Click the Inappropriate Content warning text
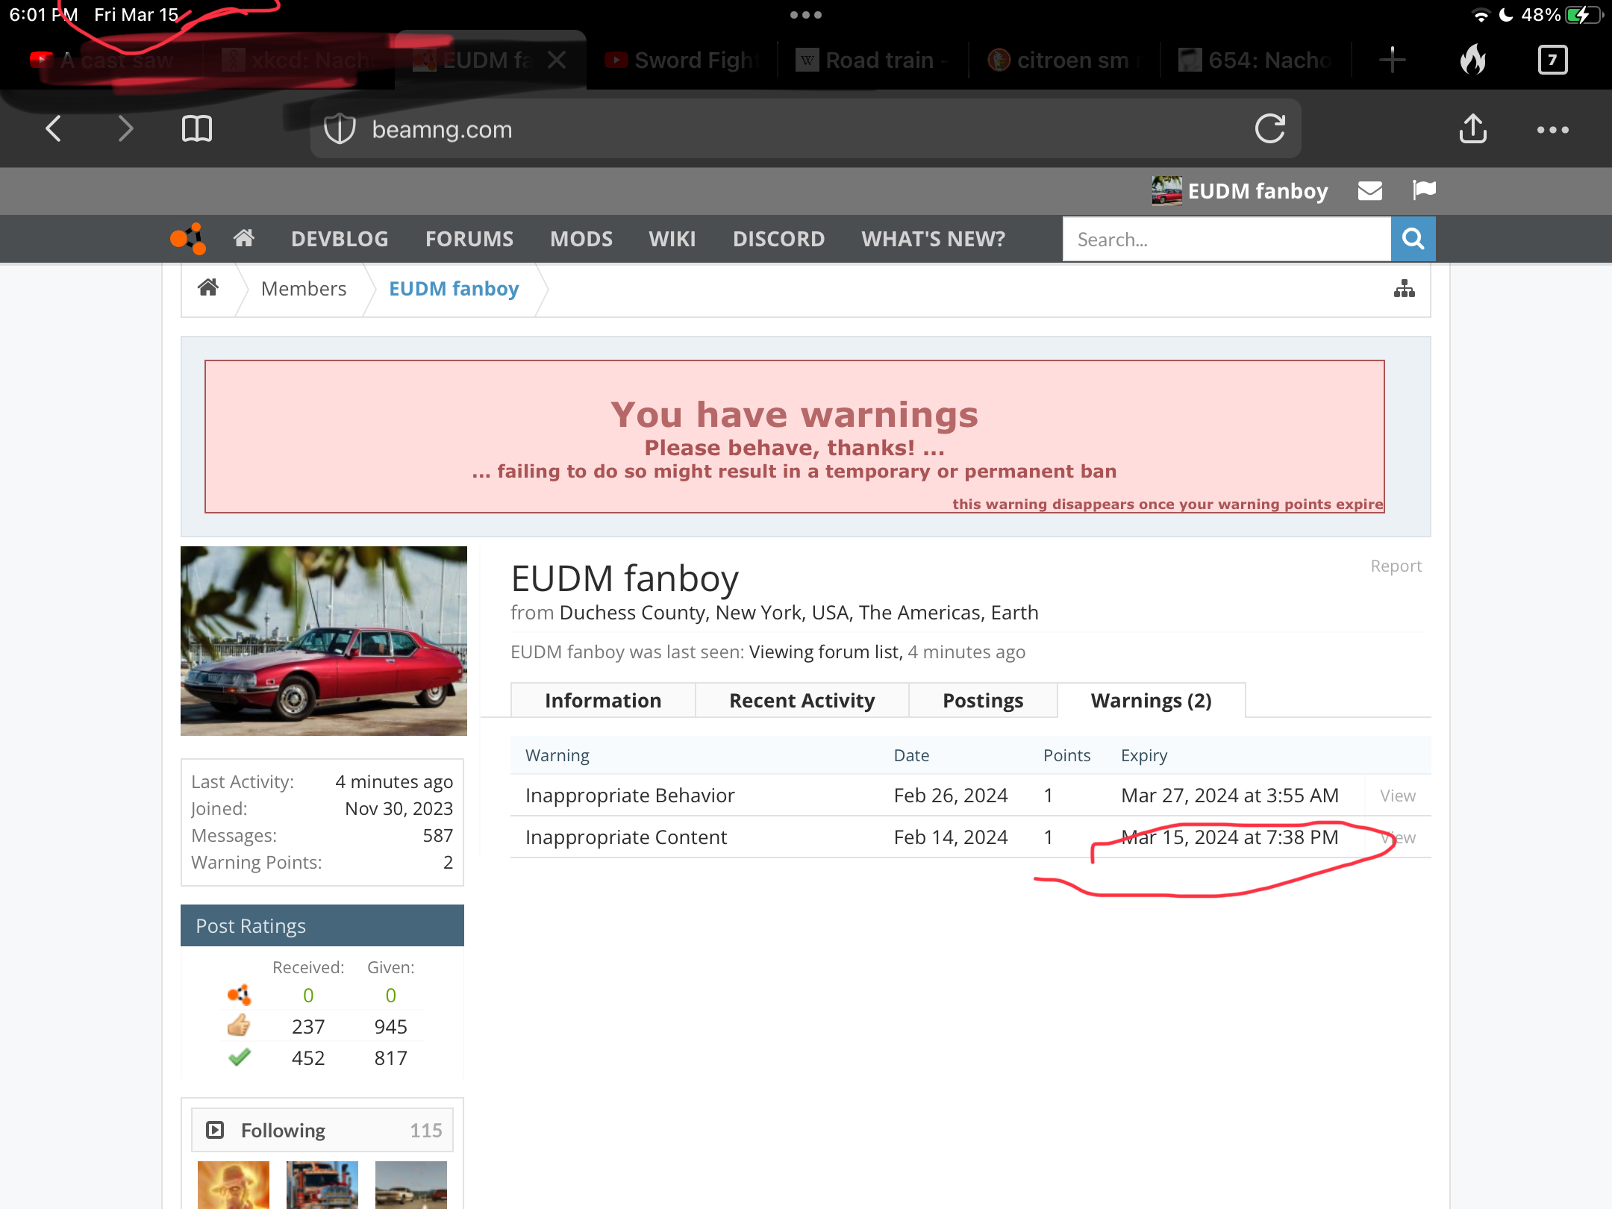Image resolution: width=1612 pixels, height=1209 pixels. pyautogui.click(x=626, y=837)
